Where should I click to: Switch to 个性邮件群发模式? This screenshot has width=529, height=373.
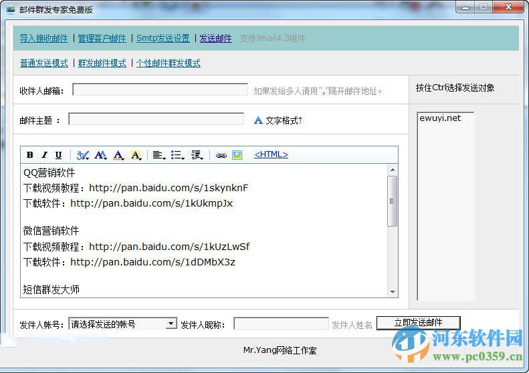pyautogui.click(x=169, y=63)
